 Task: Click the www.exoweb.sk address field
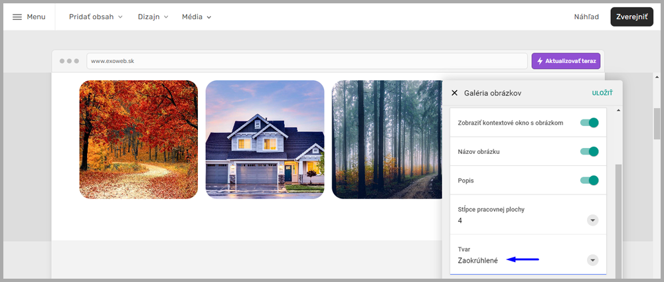(305, 61)
